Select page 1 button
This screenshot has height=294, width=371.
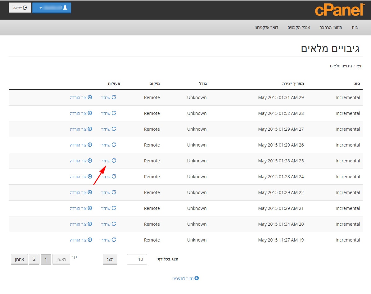point(46,260)
